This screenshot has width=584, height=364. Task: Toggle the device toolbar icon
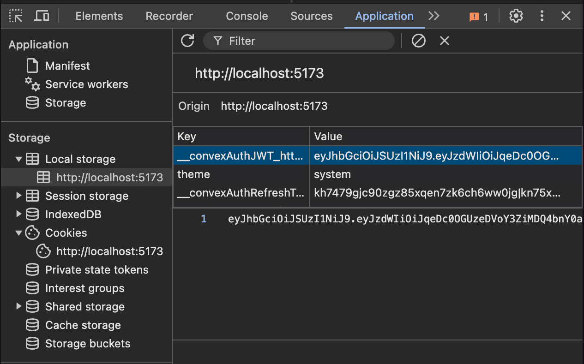click(42, 16)
